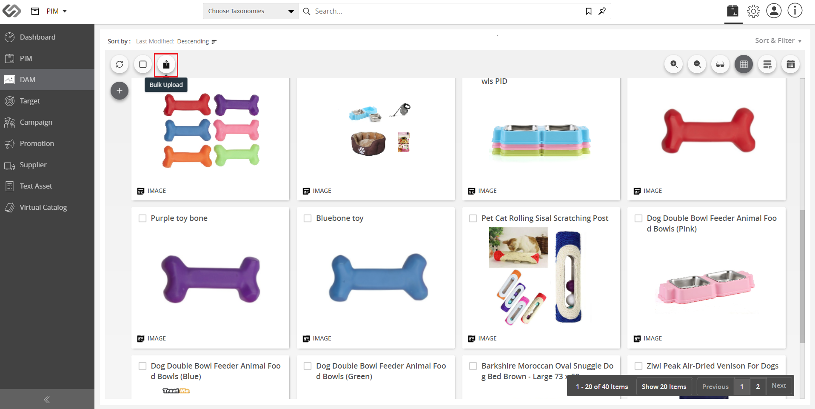The height and width of the screenshot is (409, 815).
Task: Click the zoom out magnifier icon
Action: (x=697, y=64)
